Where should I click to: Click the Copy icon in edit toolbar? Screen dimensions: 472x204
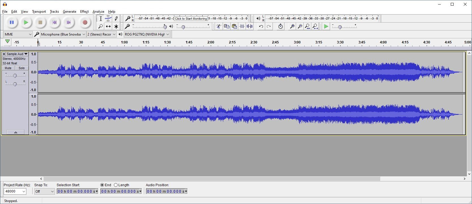(x=226, y=26)
